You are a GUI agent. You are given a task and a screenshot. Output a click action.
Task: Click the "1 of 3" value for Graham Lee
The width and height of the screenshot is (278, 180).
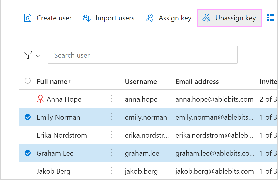tap(268, 154)
